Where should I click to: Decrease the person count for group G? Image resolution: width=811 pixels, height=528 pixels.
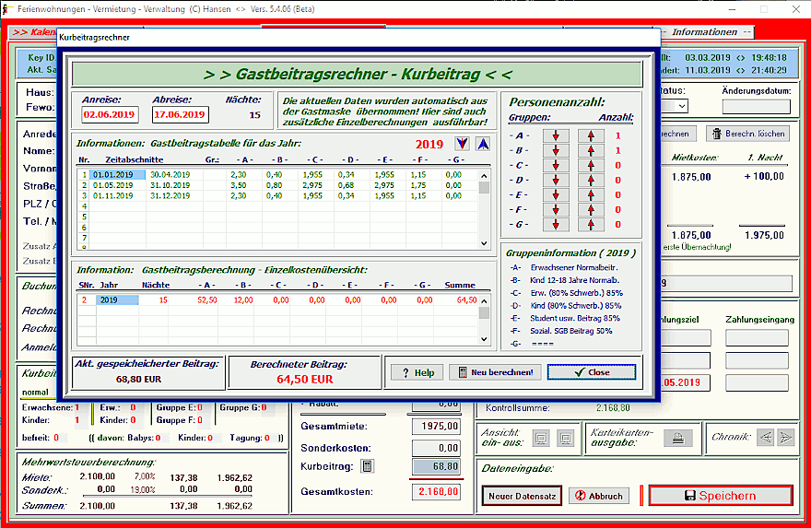[556, 224]
